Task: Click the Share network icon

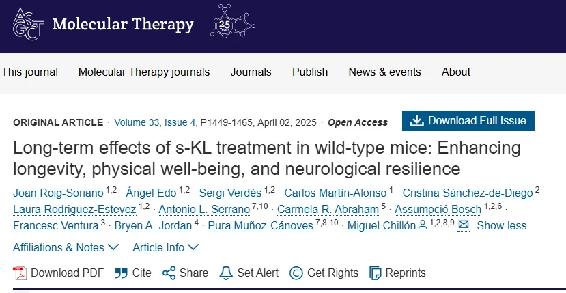Action: (169, 273)
